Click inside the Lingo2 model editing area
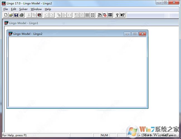Viewport: 181px width, 139px height. [x=78, y=72]
